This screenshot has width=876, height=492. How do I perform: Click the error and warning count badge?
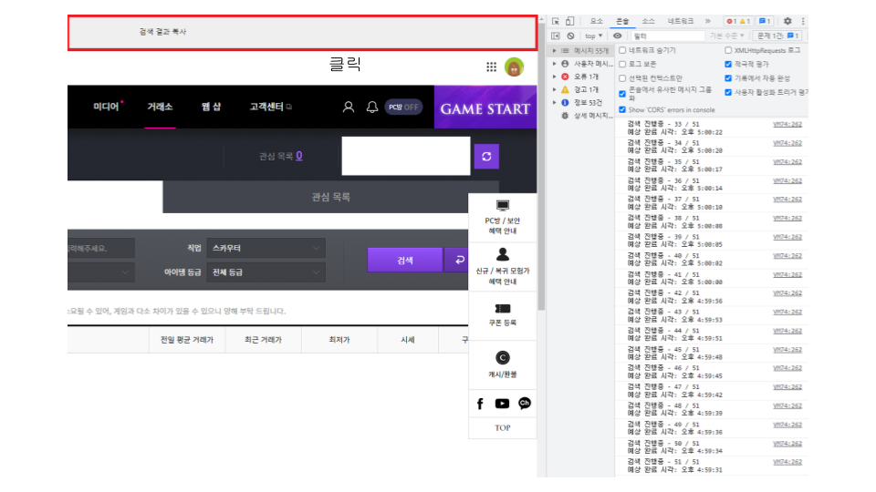click(x=738, y=21)
